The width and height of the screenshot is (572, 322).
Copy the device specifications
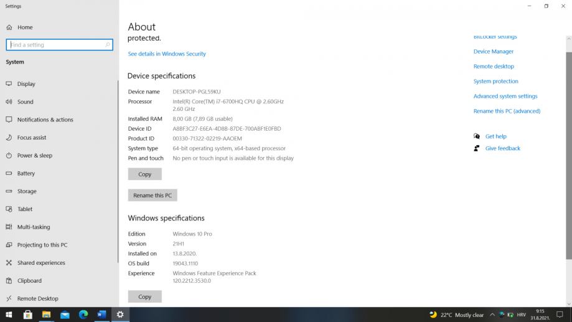point(145,174)
